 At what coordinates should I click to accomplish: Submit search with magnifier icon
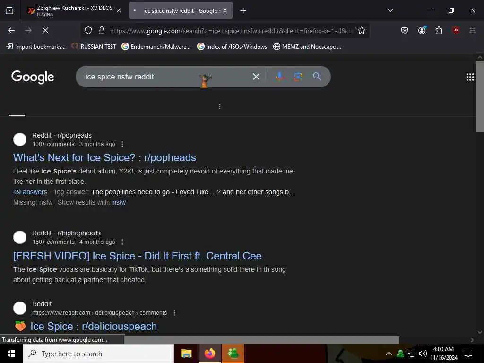317,77
